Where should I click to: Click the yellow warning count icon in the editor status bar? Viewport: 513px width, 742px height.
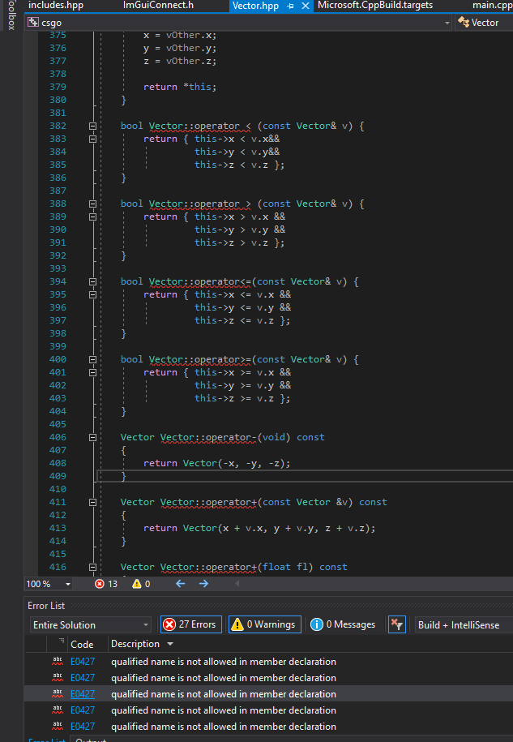136,583
